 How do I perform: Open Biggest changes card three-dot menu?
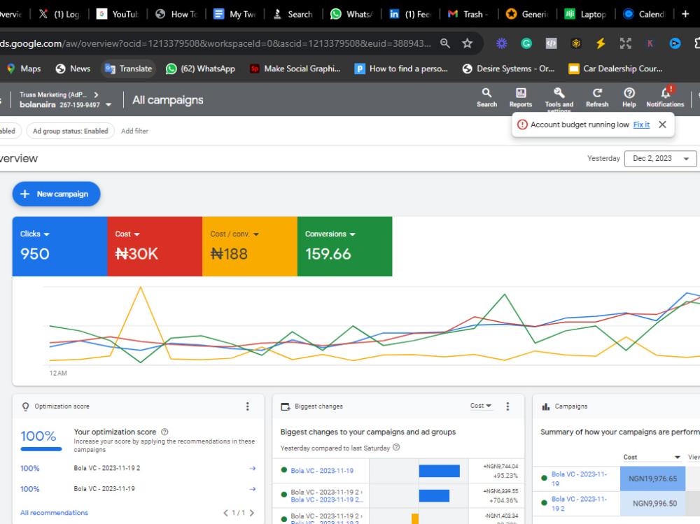click(x=507, y=406)
